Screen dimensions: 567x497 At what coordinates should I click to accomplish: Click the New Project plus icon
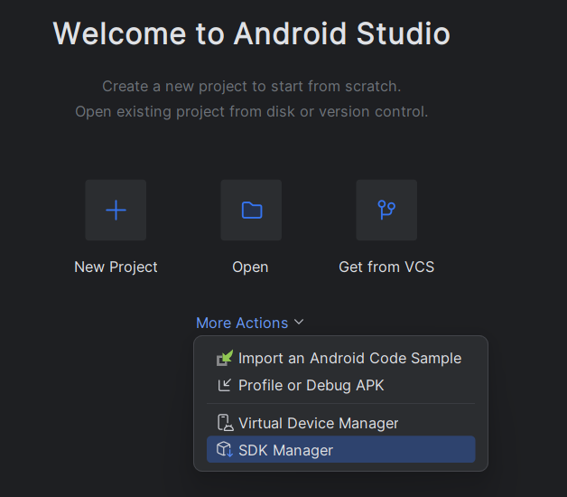(x=116, y=210)
